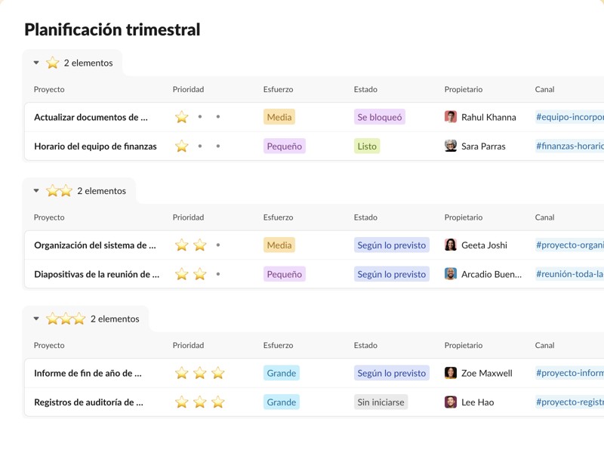Click the 'Sin iniciarse' status tag
604x453 pixels.
[381, 402]
